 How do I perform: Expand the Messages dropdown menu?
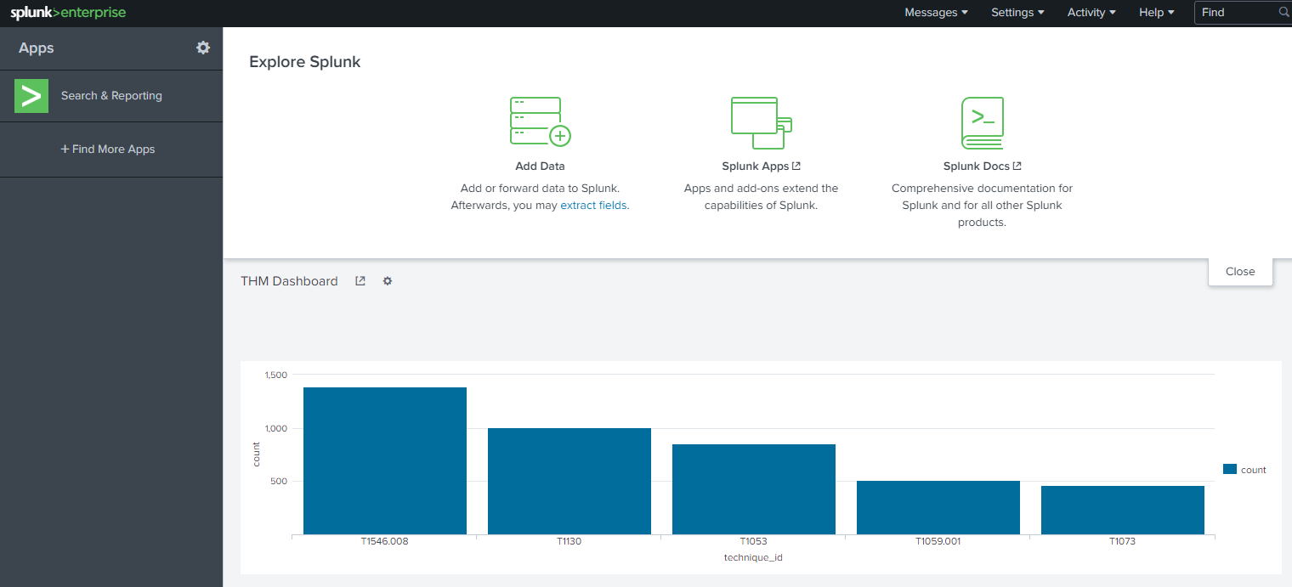point(936,13)
